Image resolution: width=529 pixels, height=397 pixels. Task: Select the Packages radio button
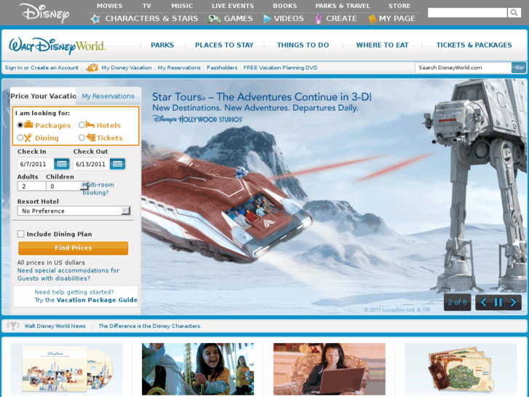pos(20,125)
